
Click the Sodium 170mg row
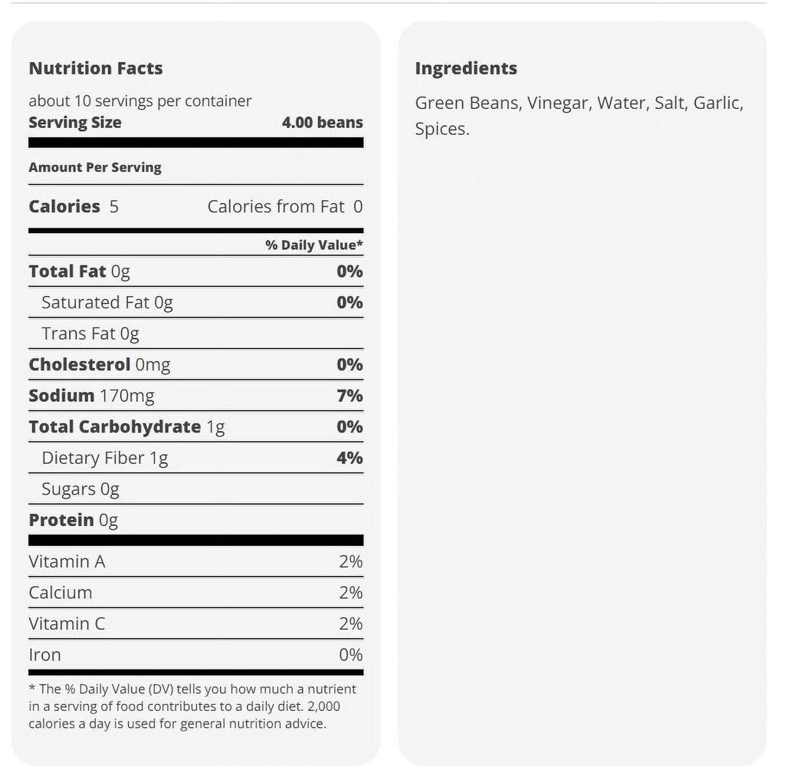click(195, 396)
